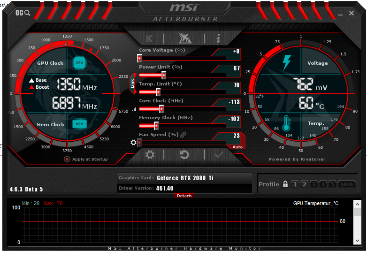This screenshot has height=253, width=367.
Task: Select profile slot 4
Action: pyautogui.click(x=323, y=184)
